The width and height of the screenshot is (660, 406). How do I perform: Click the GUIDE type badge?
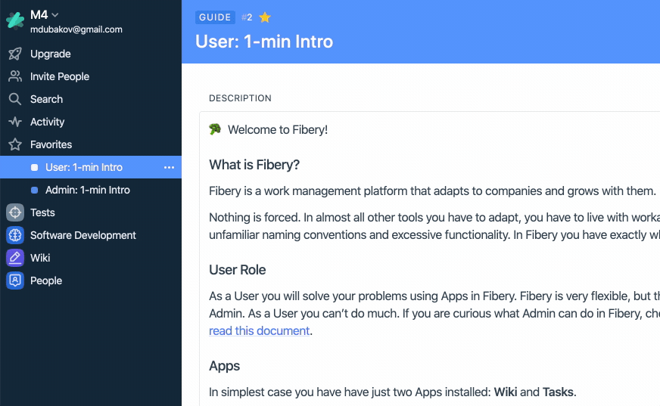pyautogui.click(x=215, y=17)
